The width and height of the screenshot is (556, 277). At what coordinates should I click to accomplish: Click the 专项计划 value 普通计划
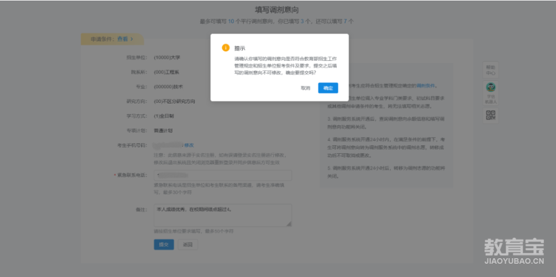(x=163, y=130)
